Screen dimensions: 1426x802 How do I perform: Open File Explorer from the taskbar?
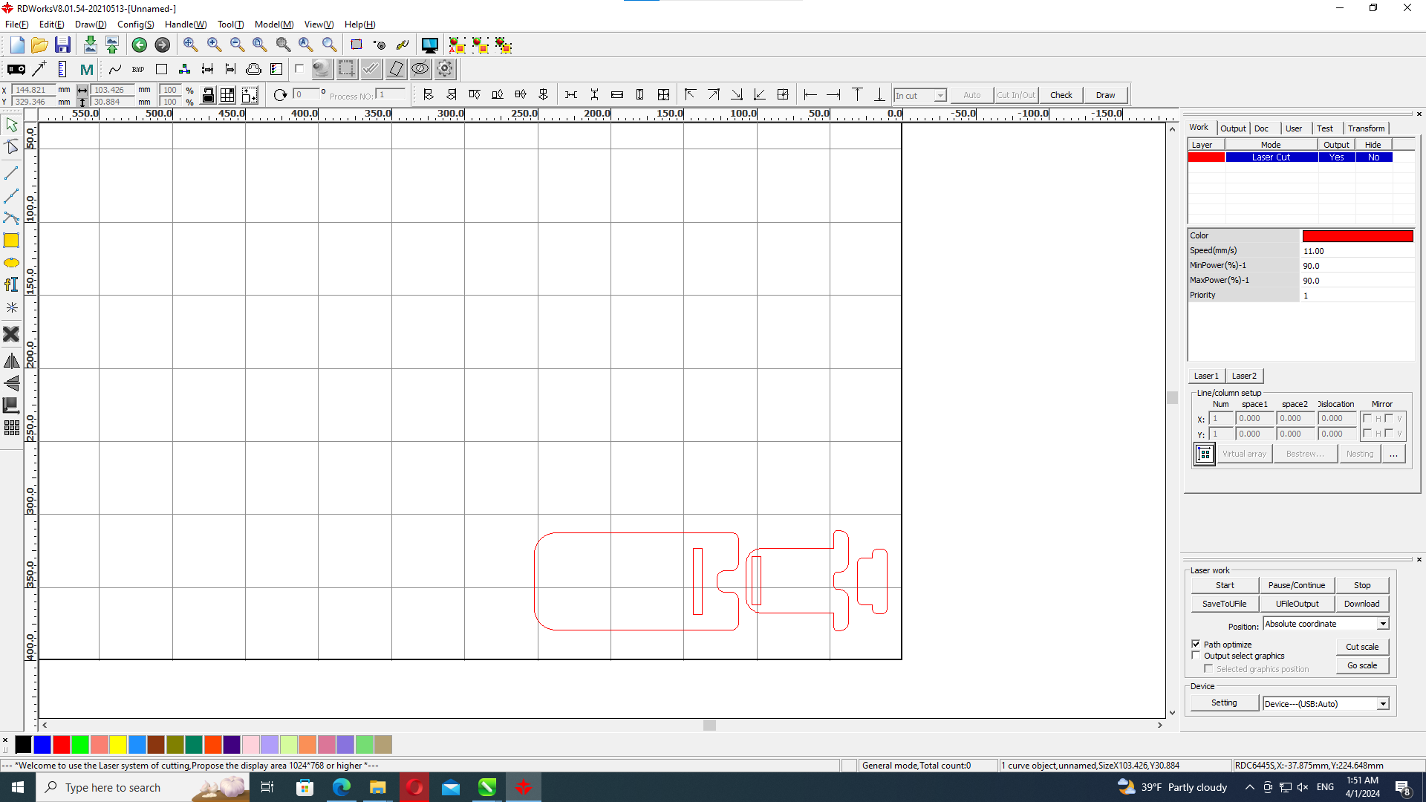tap(377, 787)
